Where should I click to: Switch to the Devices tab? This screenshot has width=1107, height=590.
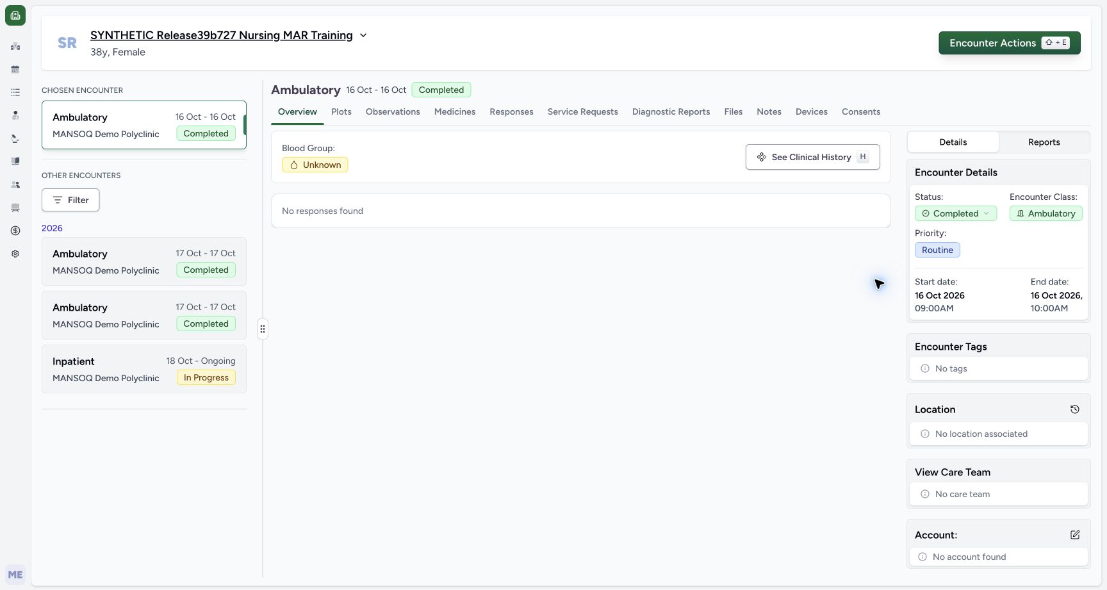coord(812,111)
